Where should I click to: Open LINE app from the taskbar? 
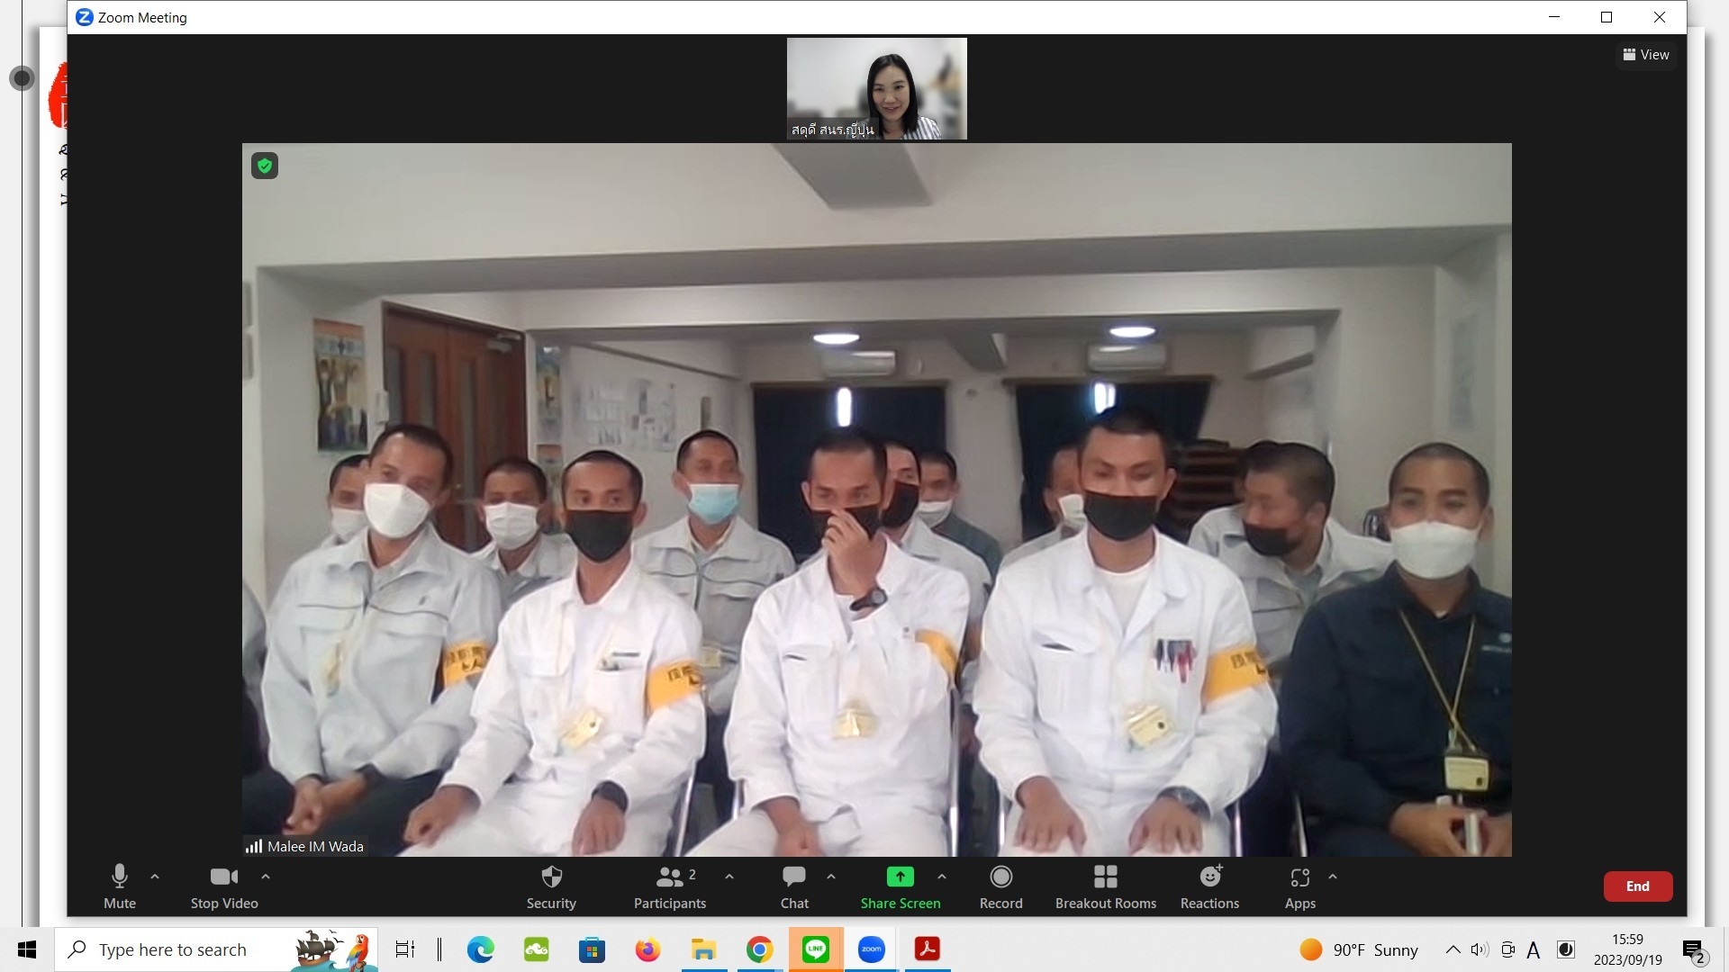[815, 949]
